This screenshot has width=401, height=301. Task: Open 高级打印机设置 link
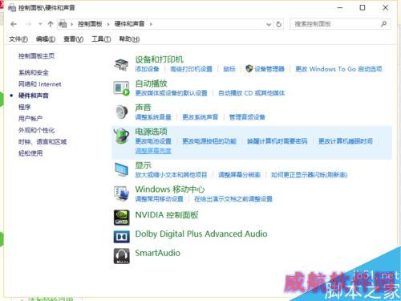point(192,69)
